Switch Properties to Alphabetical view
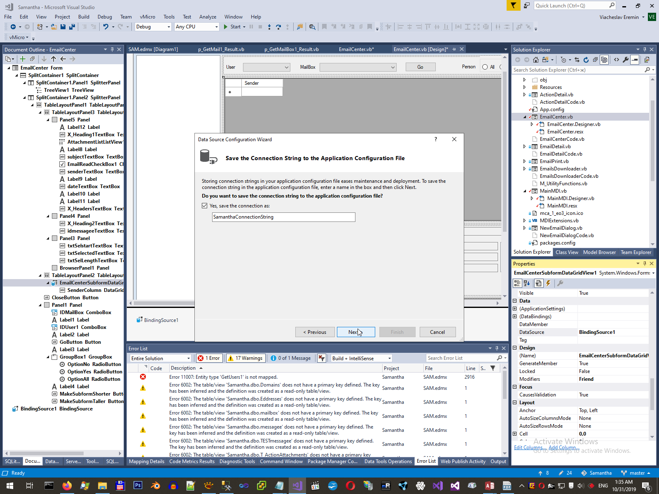This screenshot has height=494, width=659. [527, 283]
